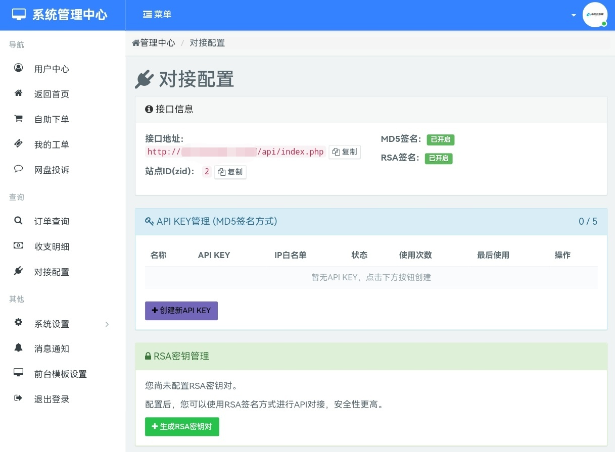615x452 pixels.
Task: Copy the 接口地址 URL with 复制 button
Action: pos(345,152)
